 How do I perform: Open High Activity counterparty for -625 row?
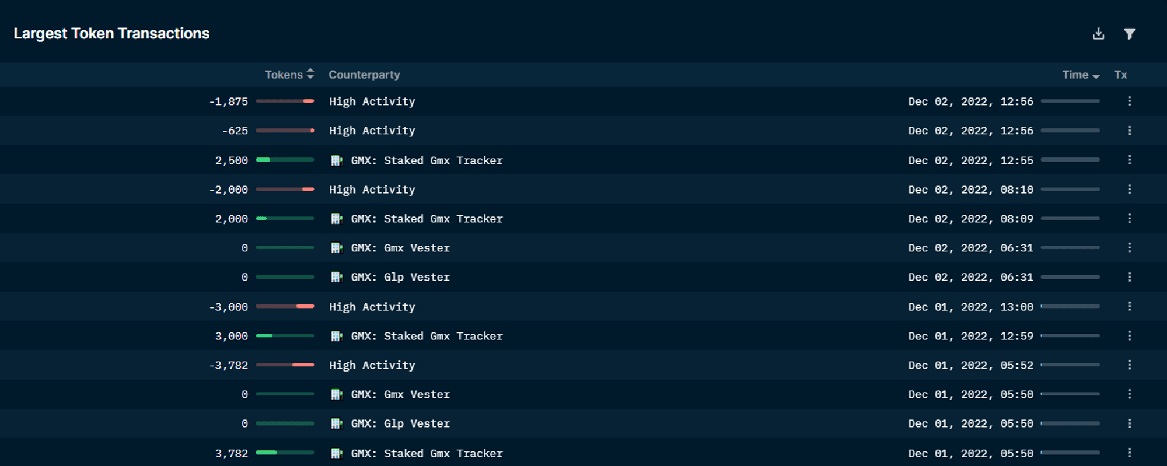coord(372,131)
